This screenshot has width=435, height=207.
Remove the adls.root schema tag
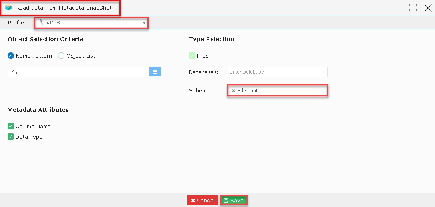pos(234,91)
